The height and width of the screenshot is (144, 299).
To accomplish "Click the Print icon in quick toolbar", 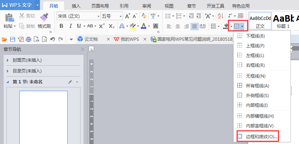I will 28,39.
